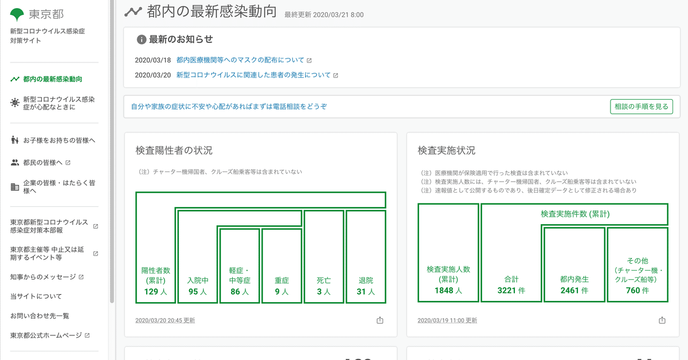Click the building icon beside 企業の皆様・はたらく皆様へ
Viewport: 688px width, 360px height.
(15, 187)
